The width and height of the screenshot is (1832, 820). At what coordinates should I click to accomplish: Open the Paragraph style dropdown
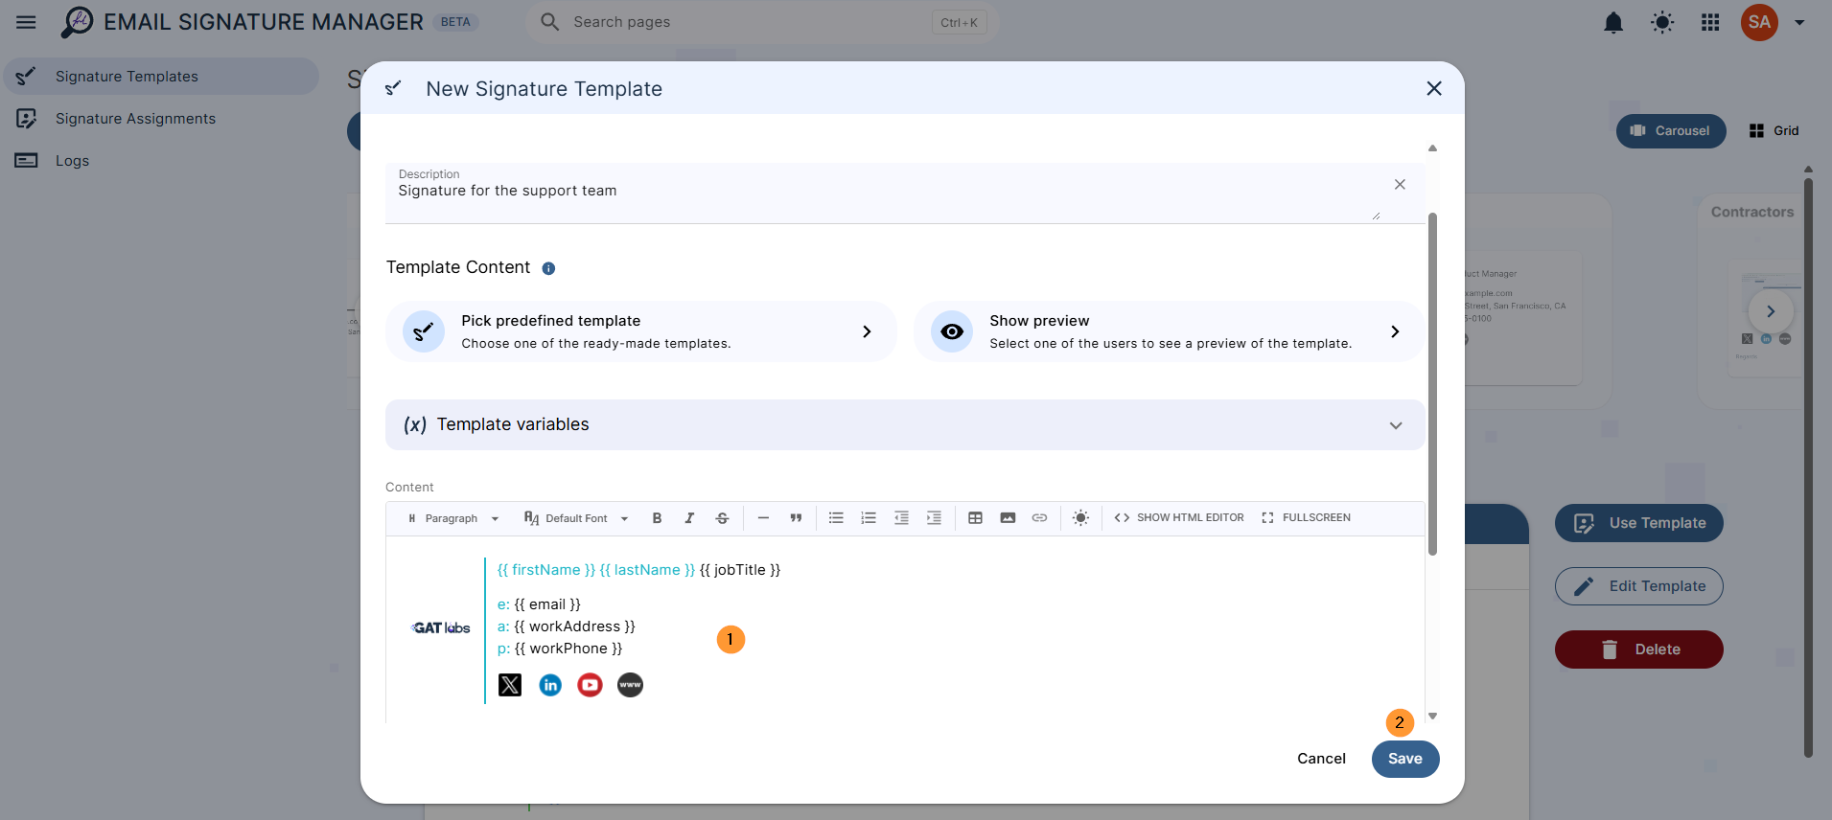pos(453,518)
